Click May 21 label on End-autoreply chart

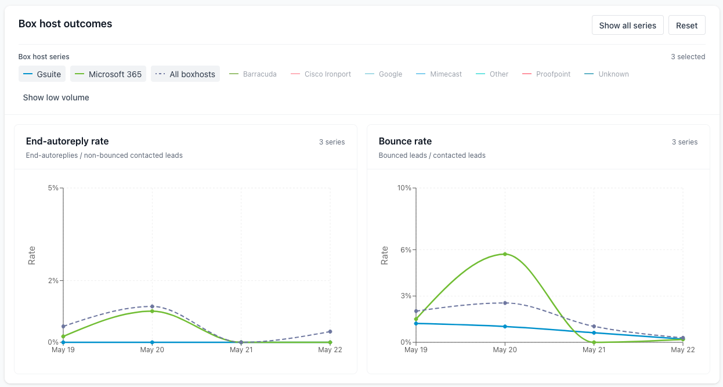click(x=241, y=350)
